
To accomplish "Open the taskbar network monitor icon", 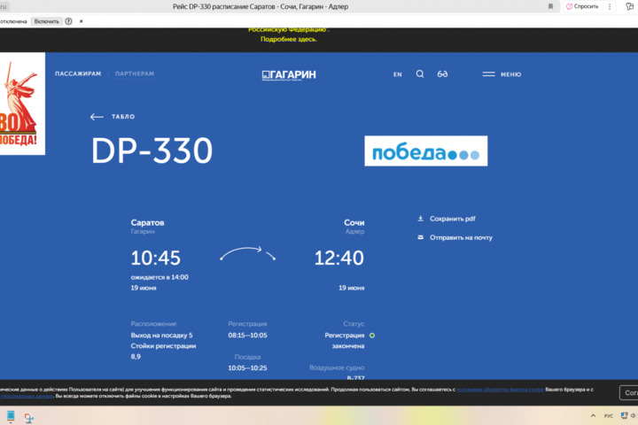I will click(x=29, y=418).
